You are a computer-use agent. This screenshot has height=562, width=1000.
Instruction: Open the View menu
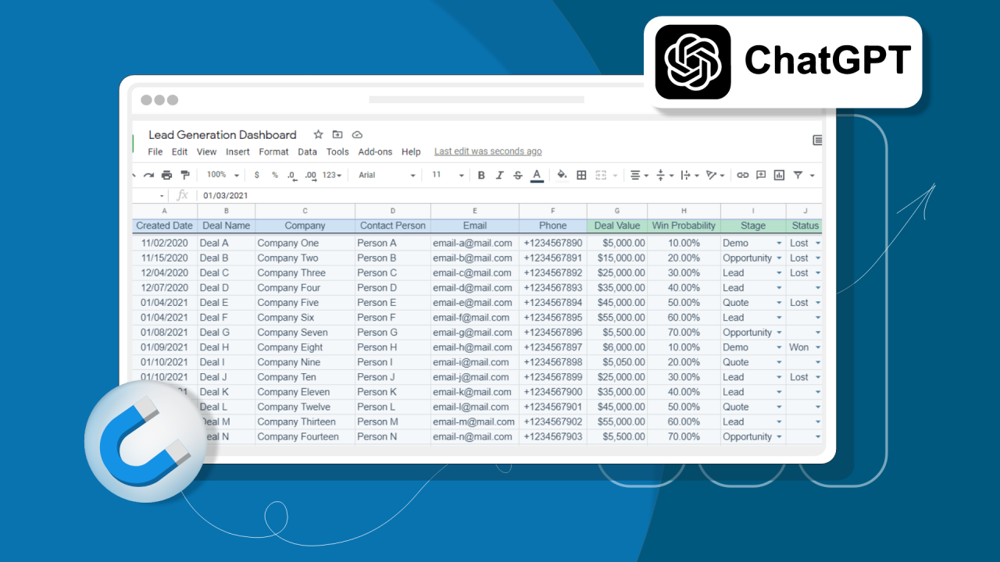pos(207,151)
